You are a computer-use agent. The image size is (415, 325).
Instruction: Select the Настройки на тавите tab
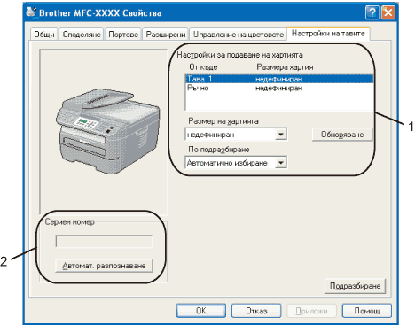[x=328, y=33]
